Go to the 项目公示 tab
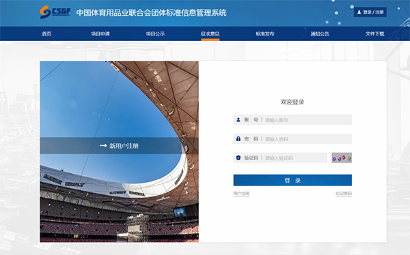The width and height of the screenshot is (410, 255). pos(155,33)
